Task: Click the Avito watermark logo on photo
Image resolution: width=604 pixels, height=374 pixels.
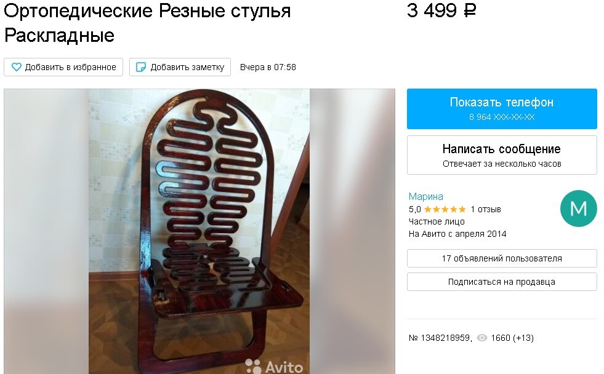Action: (274, 366)
